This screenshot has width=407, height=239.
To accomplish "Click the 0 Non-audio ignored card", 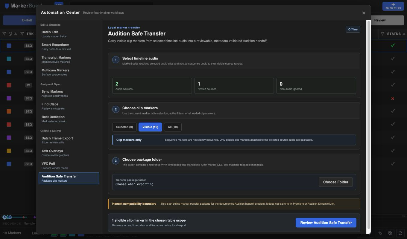I will point(316,86).
